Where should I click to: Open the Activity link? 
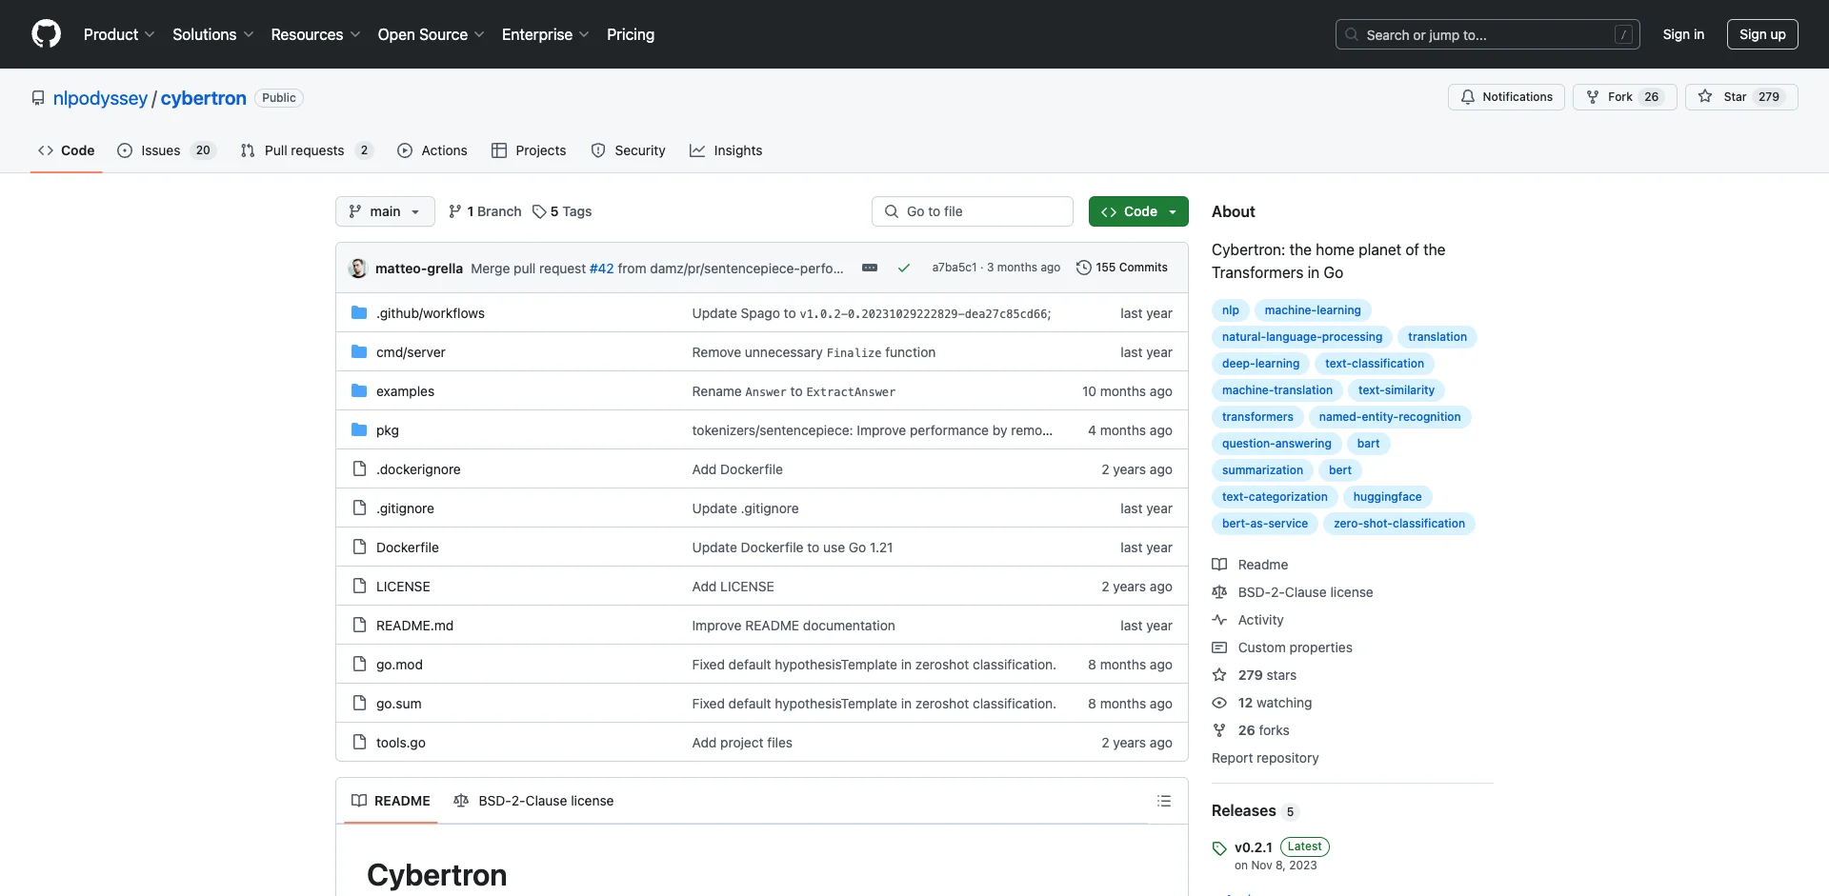(1260, 620)
